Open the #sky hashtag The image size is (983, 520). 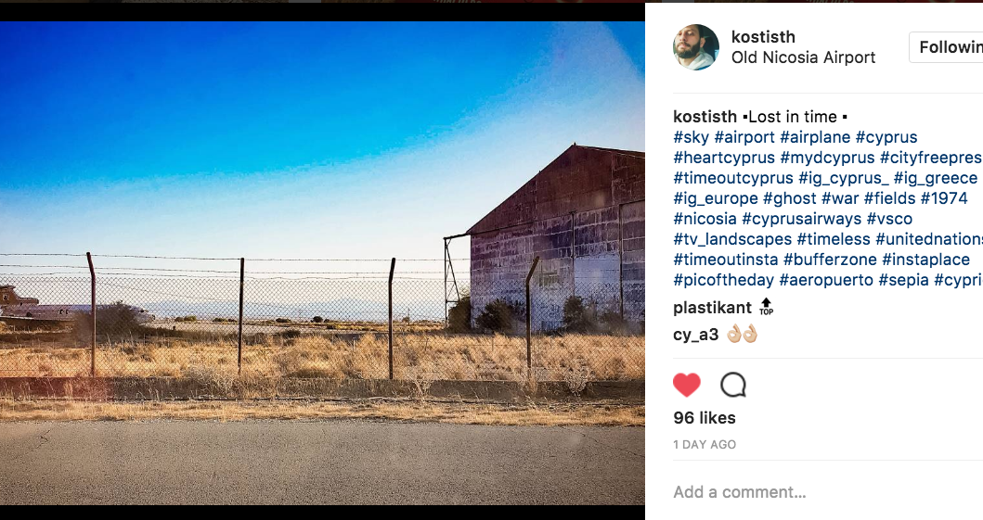coord(692,137)
